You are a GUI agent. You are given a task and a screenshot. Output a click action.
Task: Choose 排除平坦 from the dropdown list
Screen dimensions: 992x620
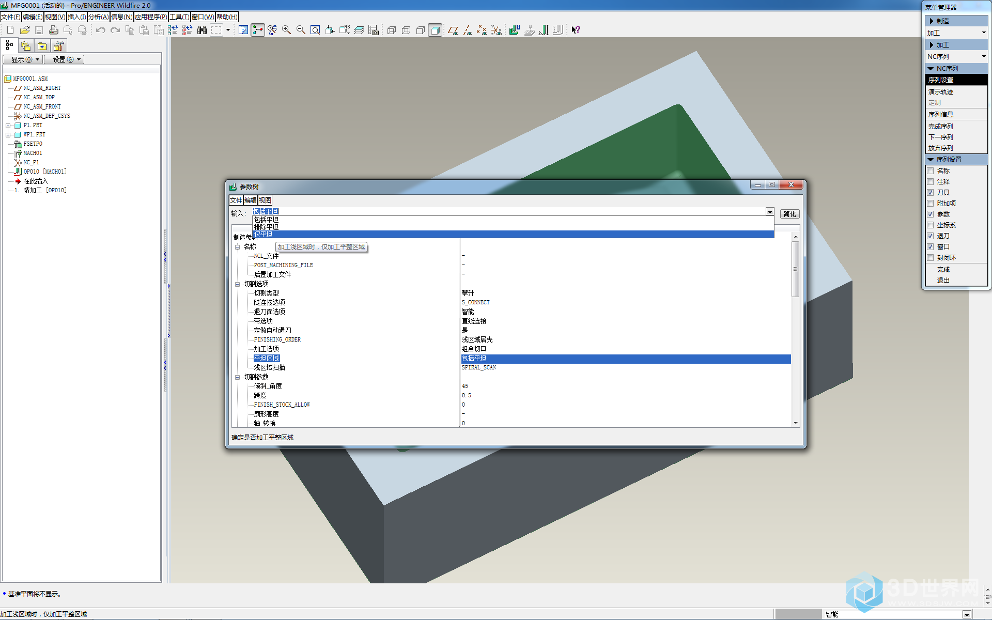pyautogui.click(x=513, y=227)
